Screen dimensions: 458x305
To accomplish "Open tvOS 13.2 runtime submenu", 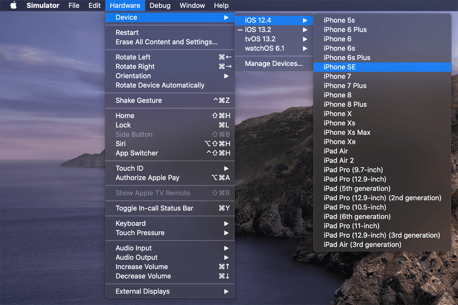I will pos(274,39).
